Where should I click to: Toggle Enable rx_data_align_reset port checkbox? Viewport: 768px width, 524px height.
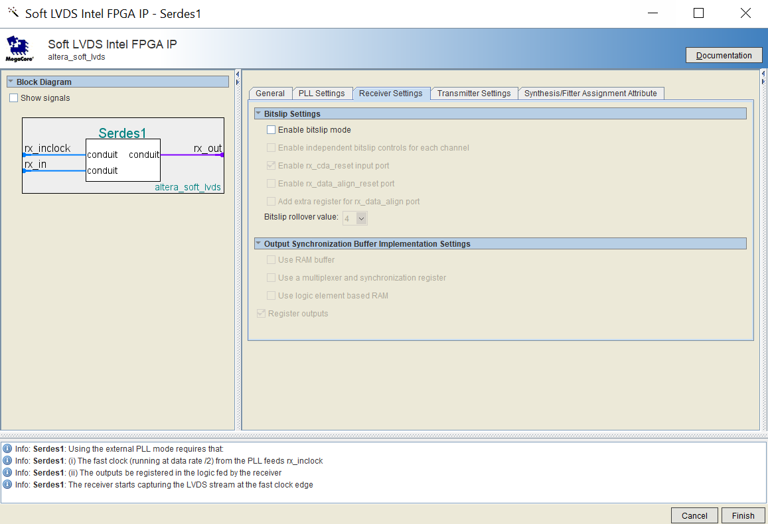(x=271, y=184)
